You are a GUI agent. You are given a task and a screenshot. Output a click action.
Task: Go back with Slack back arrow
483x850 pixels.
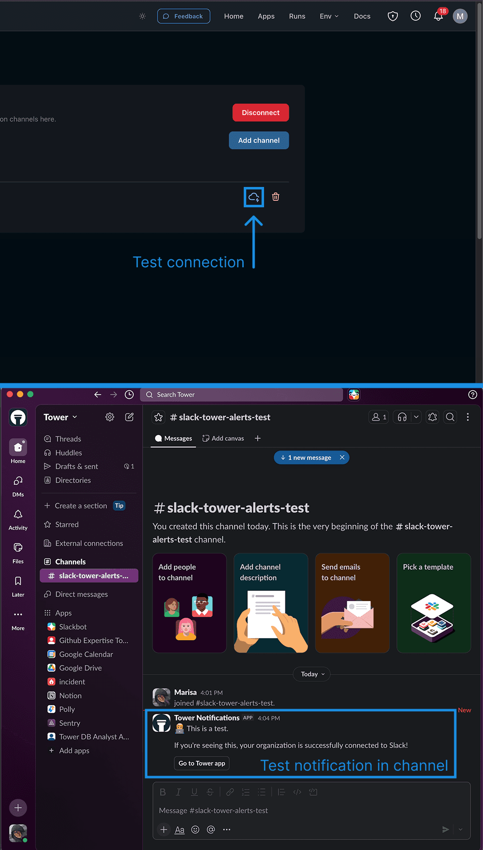click(98, 395)
